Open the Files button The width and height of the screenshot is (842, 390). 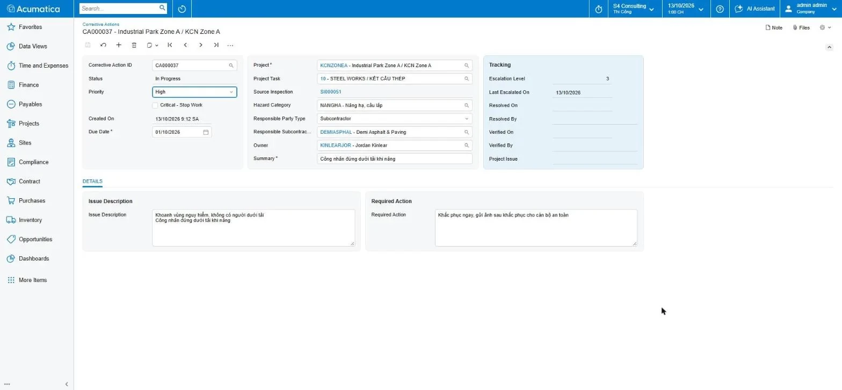tap(801, 27)
